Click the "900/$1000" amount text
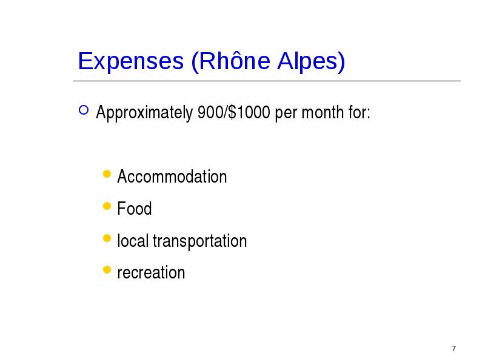Screen dimensions: 485x364 [234, 112]
